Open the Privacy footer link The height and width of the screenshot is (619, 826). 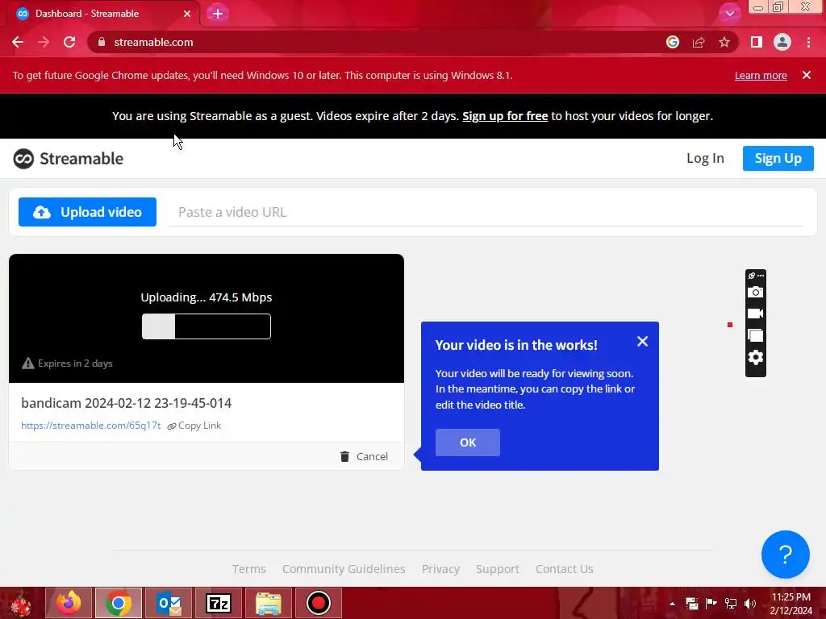click(441, 569)
